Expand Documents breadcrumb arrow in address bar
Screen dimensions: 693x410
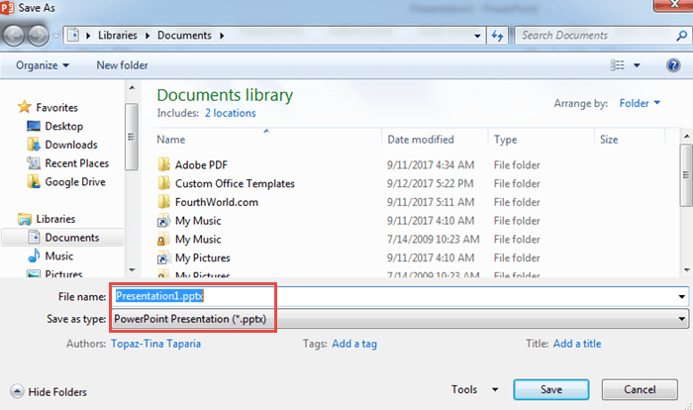tap(222, 36)
